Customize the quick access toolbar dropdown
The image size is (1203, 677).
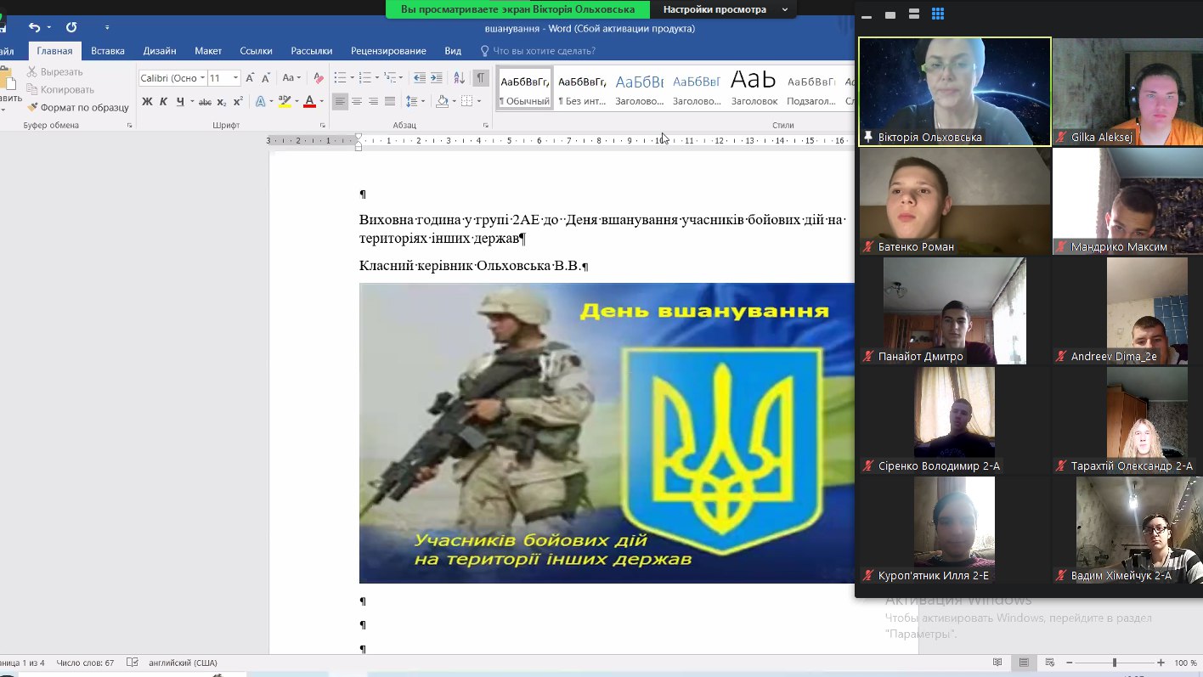tap(107, 28)
